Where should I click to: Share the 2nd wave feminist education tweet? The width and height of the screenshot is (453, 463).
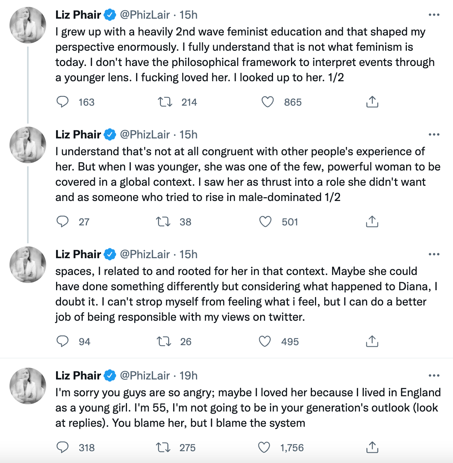(x=372, y=102)
